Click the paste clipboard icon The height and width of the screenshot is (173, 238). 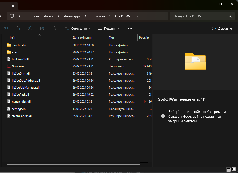18,28
